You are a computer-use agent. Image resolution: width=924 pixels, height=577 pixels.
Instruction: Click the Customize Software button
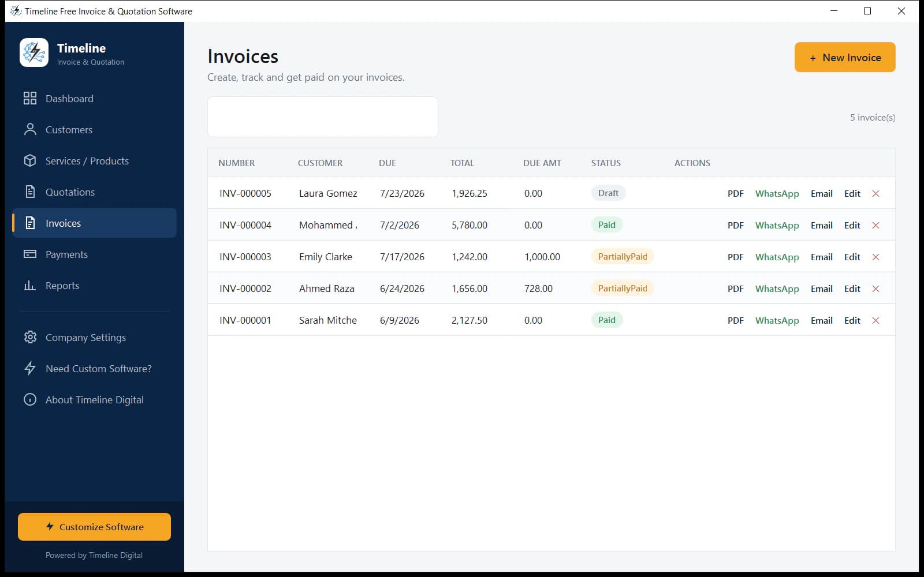[94, 527]
